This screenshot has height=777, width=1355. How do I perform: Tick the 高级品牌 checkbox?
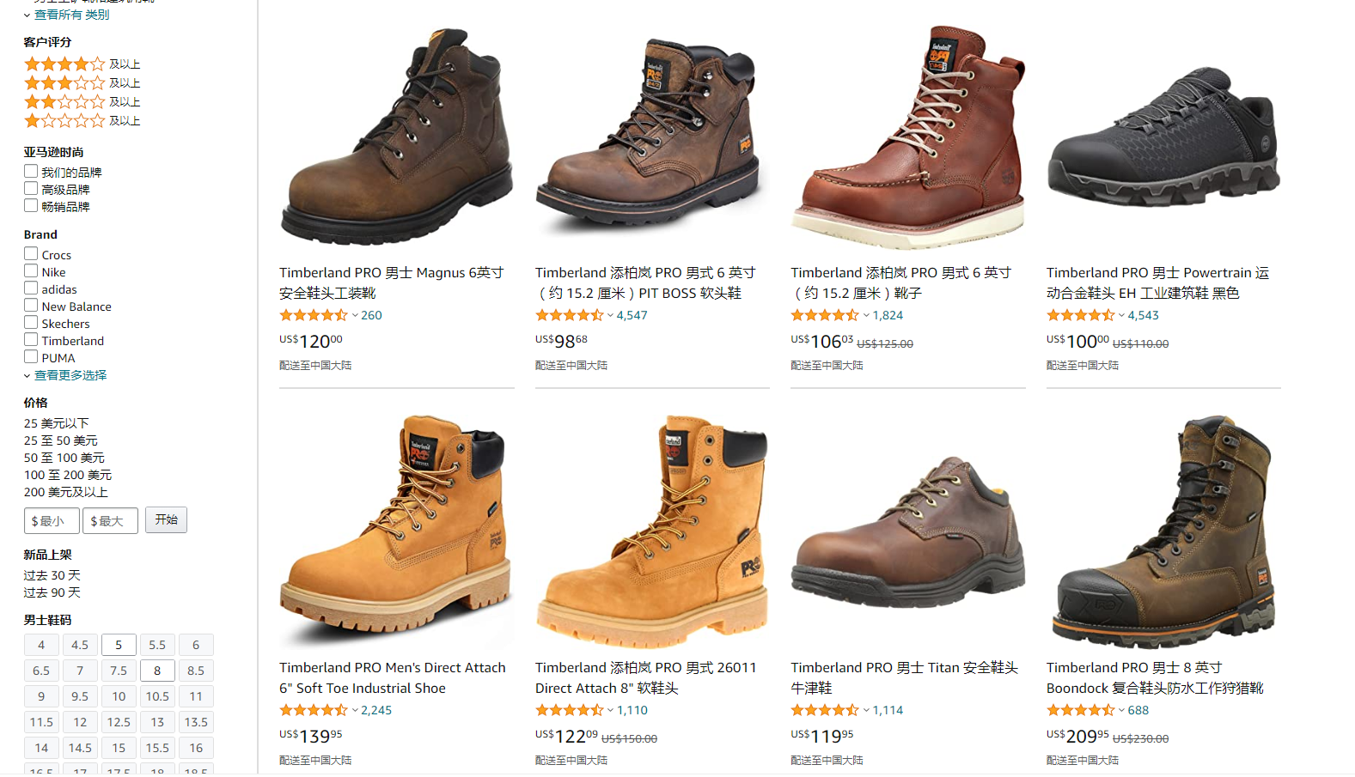point(31,189)
